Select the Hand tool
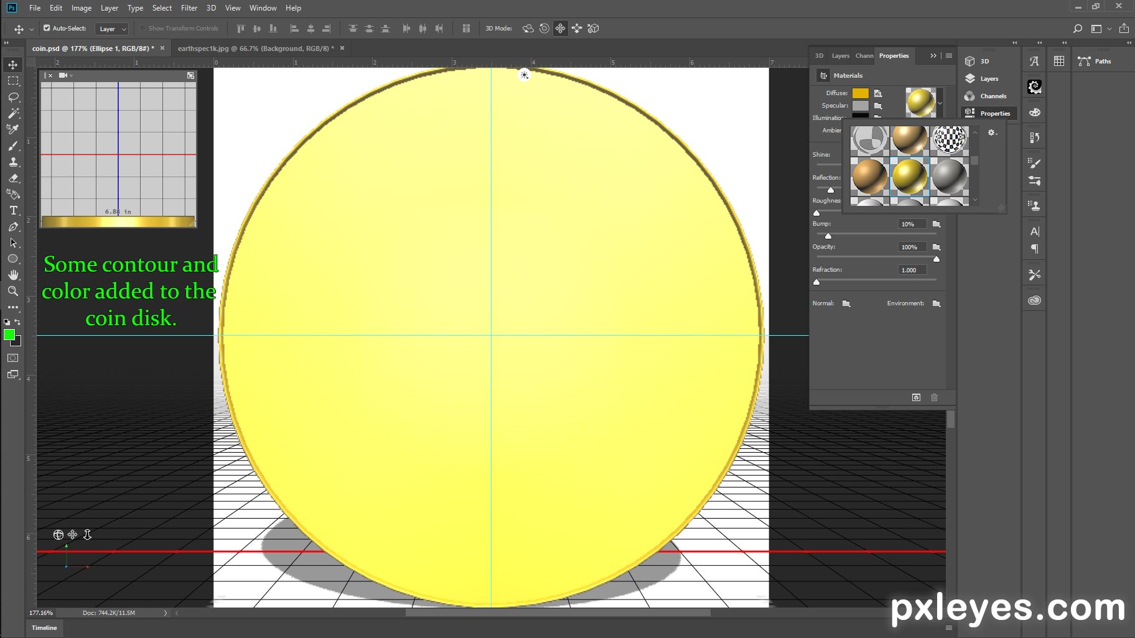1135x638 pixels. tap(13, 275)
